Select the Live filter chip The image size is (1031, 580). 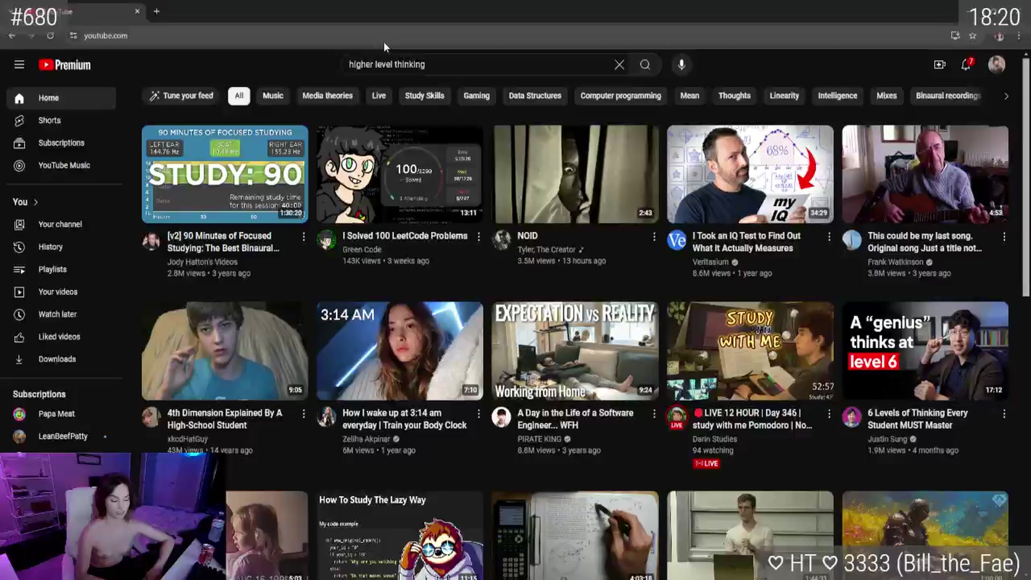[379, 96]
